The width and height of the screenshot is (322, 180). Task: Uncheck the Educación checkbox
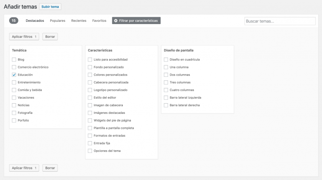14,75
